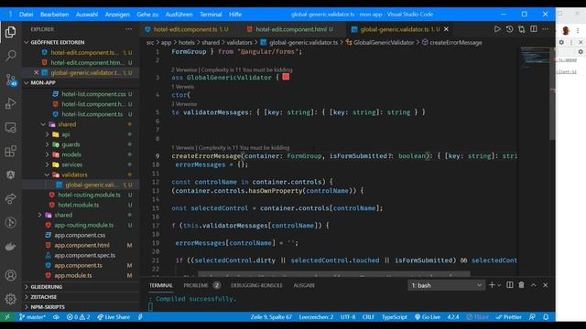Close global-generic.validator.ts in open editors list
The height and width of the screenshot is (329, 586).
[x=36, y=72]
